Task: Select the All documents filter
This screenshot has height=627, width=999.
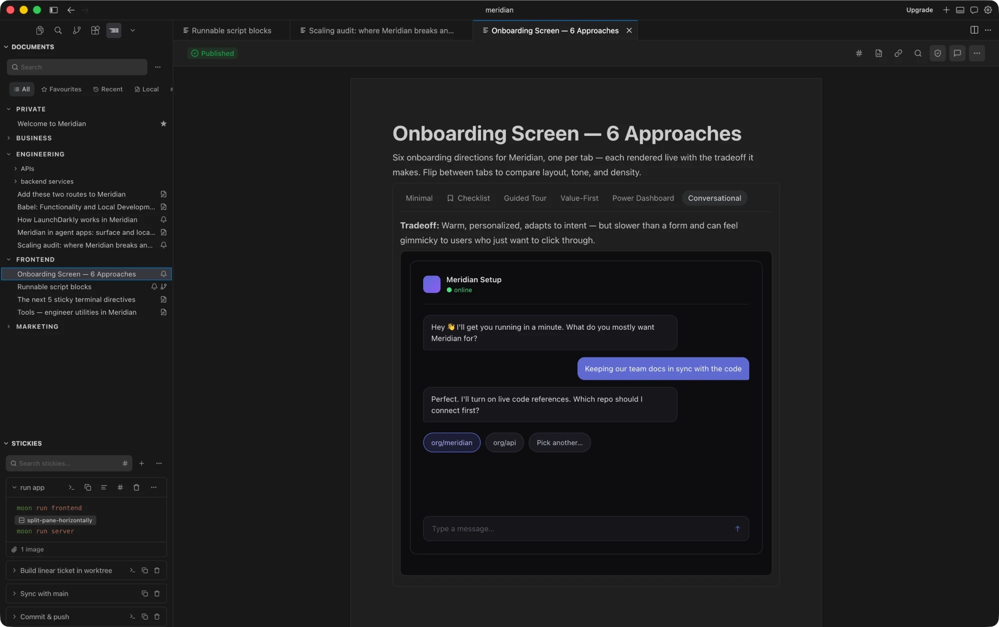Action: 22,89
